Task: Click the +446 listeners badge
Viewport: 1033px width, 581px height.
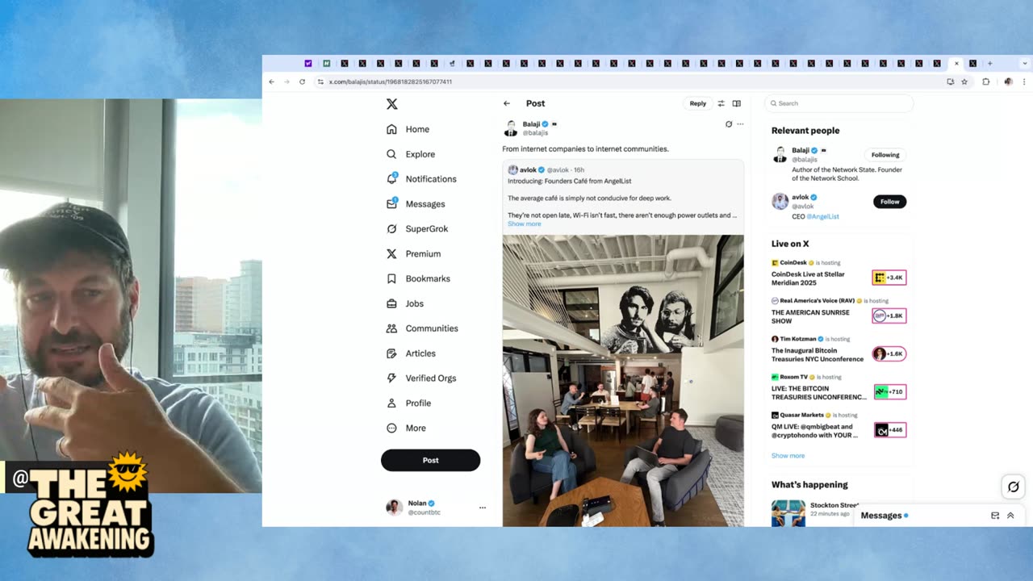Action: click(x=889, y=429)
